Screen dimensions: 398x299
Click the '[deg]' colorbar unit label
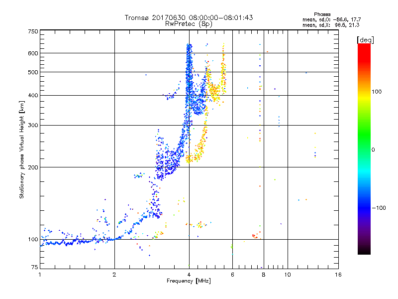(x=365, y=40)
